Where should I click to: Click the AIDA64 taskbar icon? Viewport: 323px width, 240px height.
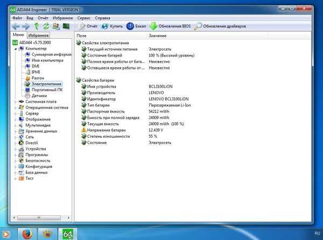pos(68,234)
